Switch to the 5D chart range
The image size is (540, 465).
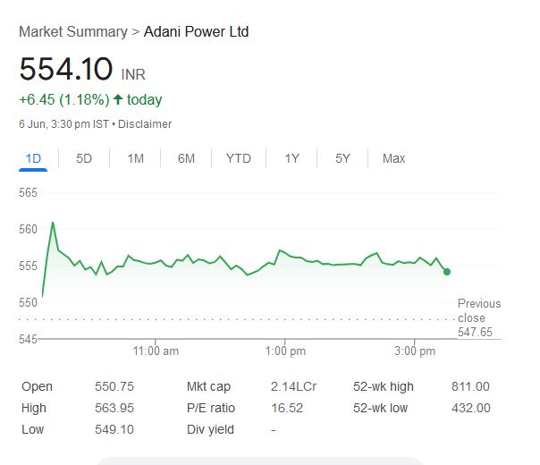(x=84, y=159)
